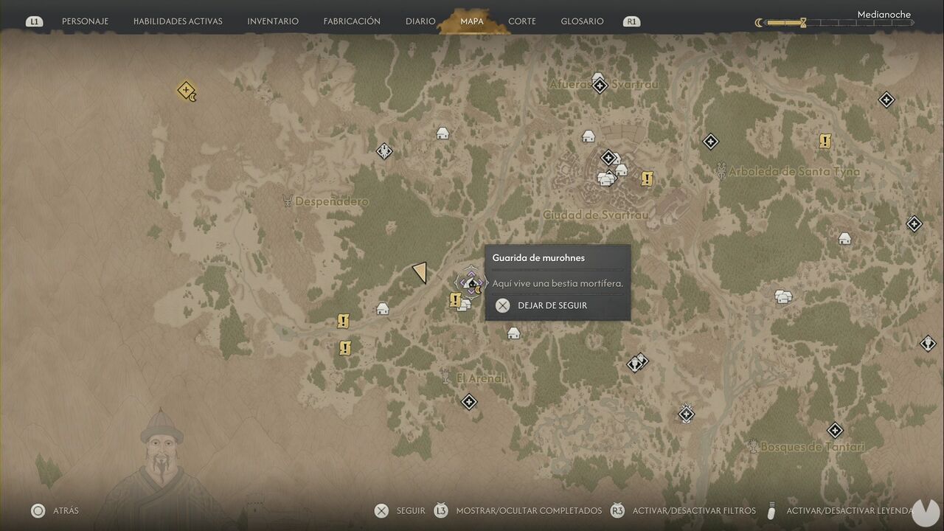Viewport: 944px width, 531px height.
Task: Click the player arrow marker on the map
Action: coord(420,272)
